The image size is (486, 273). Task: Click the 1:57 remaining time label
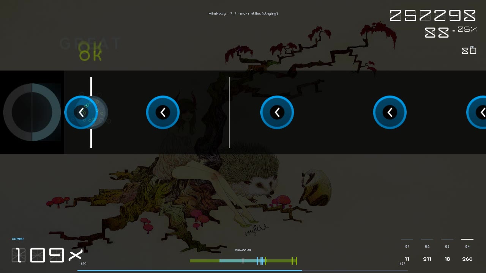click(x=402, y=264)
